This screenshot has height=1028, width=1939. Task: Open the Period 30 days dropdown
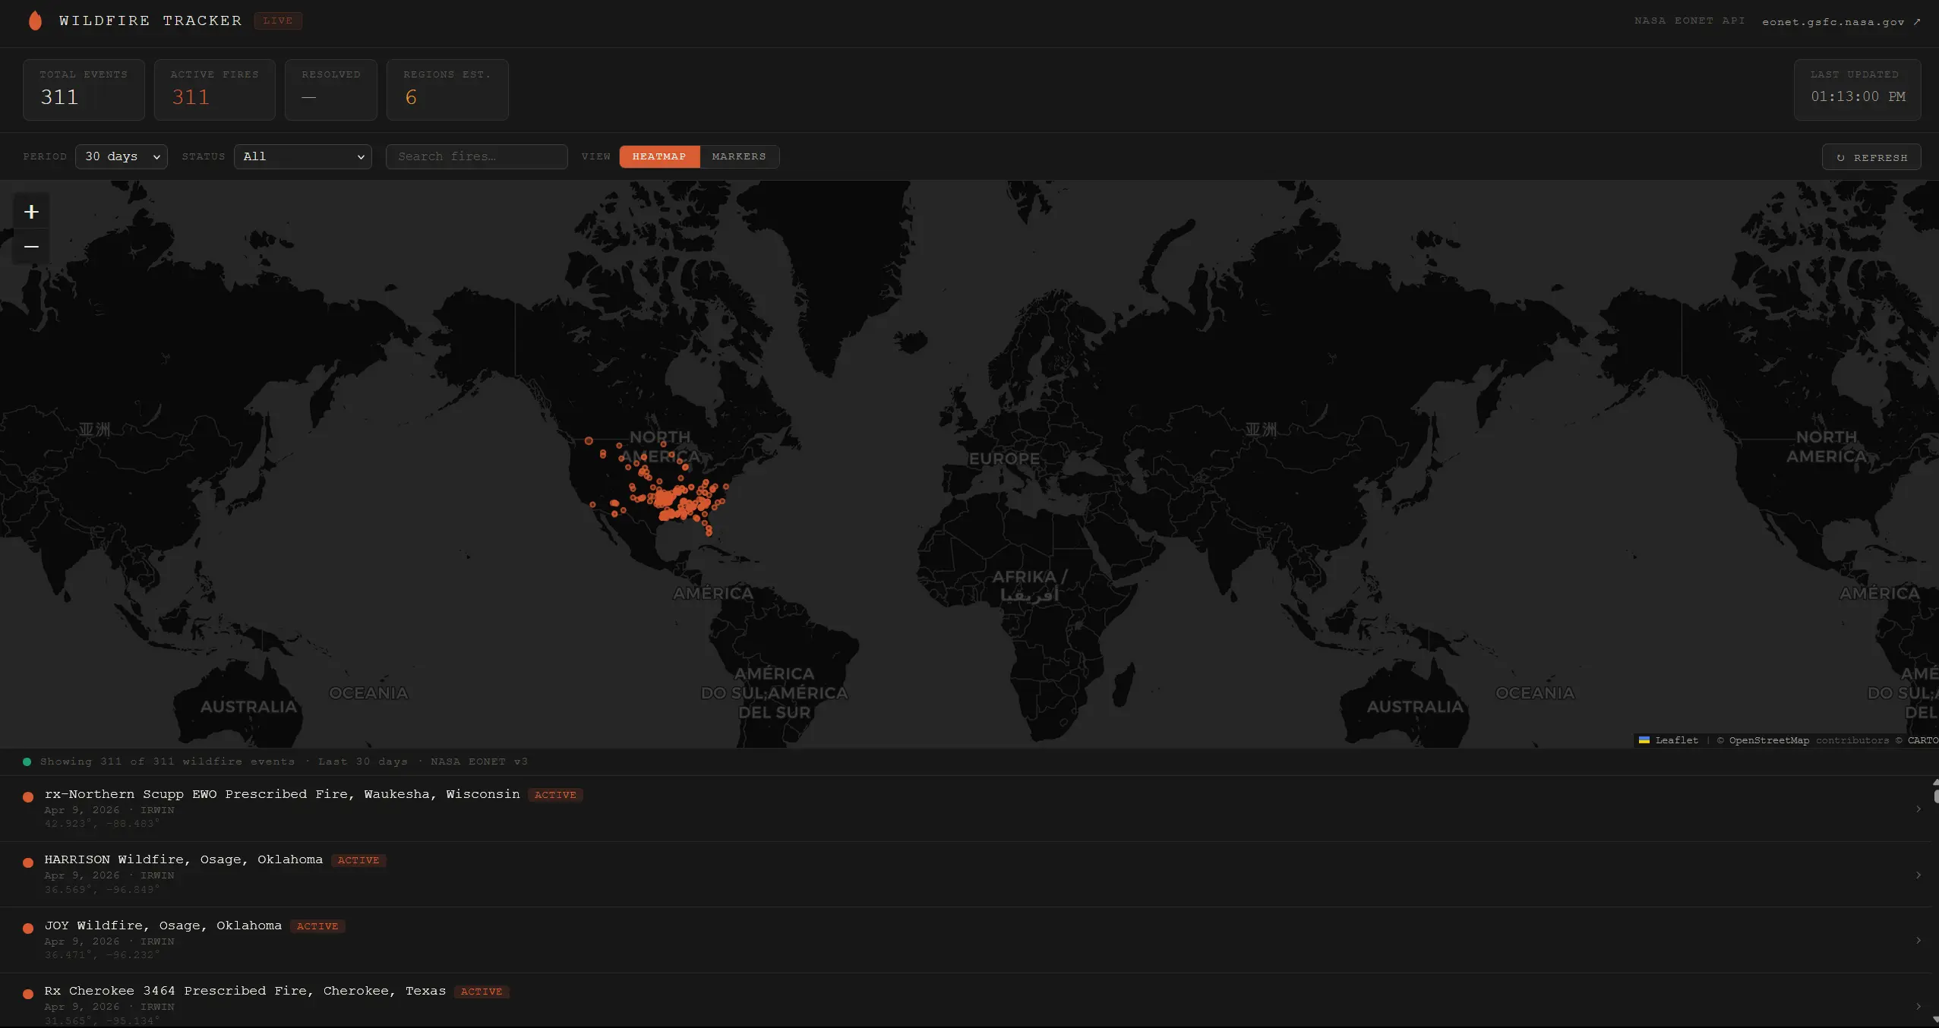click(122, 156)
